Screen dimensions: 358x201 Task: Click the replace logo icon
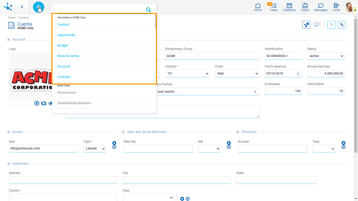(44, 103)
